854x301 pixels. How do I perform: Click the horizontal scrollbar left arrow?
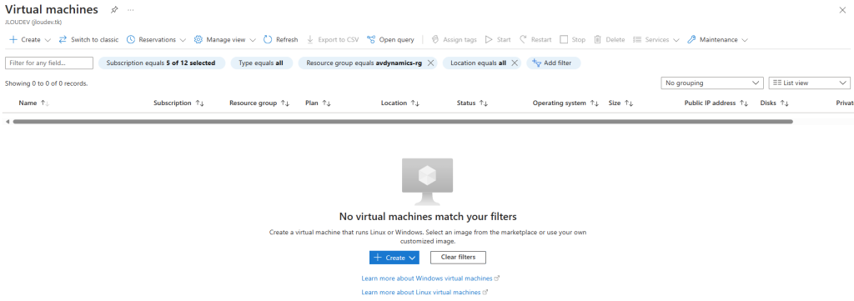[7, 122]
